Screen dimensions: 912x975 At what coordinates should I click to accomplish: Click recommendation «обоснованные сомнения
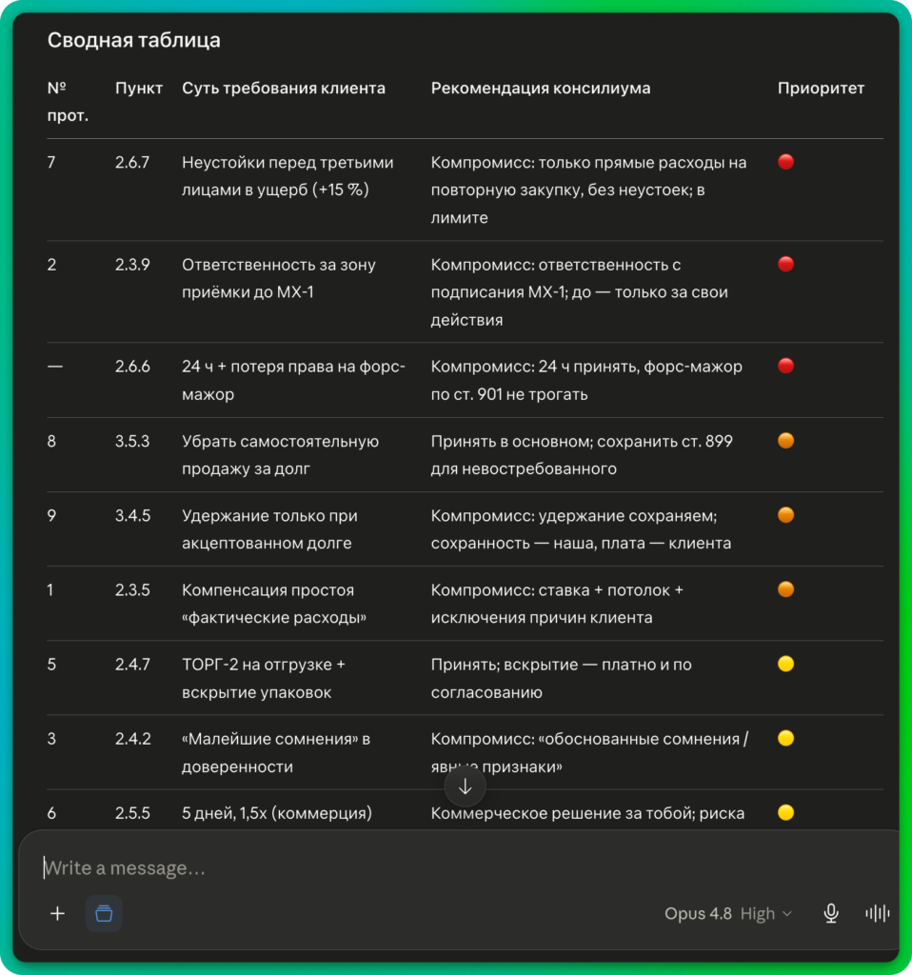point(589,753)
